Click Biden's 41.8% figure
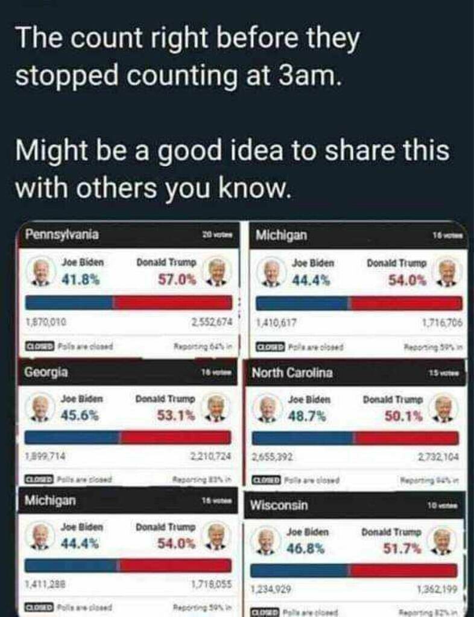Image resolution: width=474 pixels, height=617 pixels. [x=80, y=279]
